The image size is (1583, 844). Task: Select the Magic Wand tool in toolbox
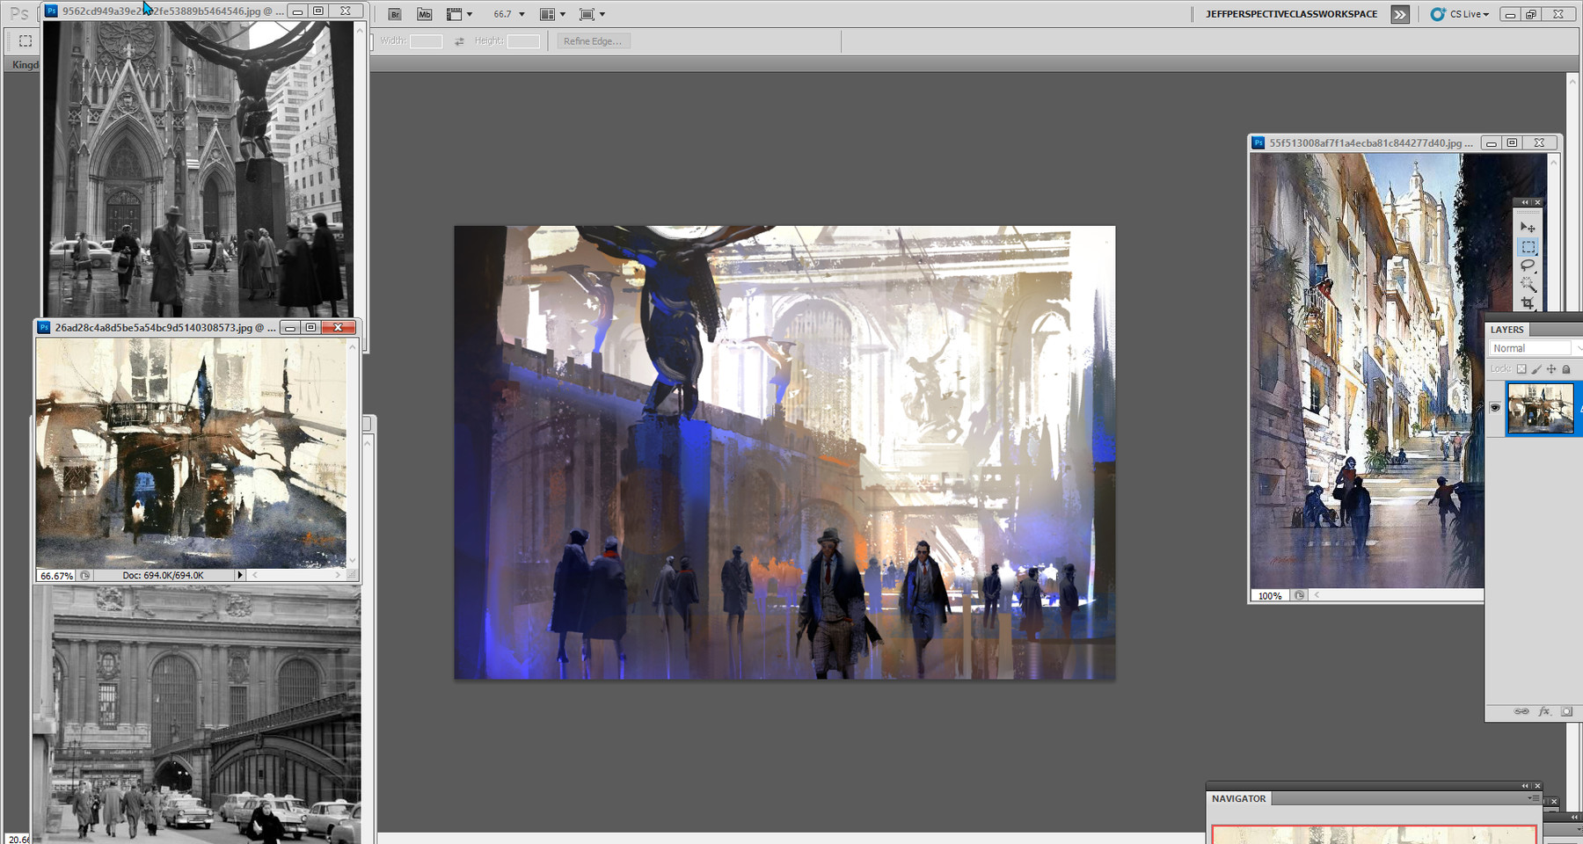click(x=1528, y=285)
